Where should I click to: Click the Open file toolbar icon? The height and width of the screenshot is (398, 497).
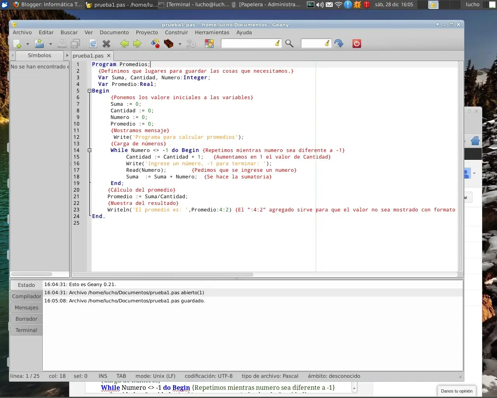click(x=39, y=44)
